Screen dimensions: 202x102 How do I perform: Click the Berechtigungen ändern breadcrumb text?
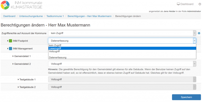128,16
